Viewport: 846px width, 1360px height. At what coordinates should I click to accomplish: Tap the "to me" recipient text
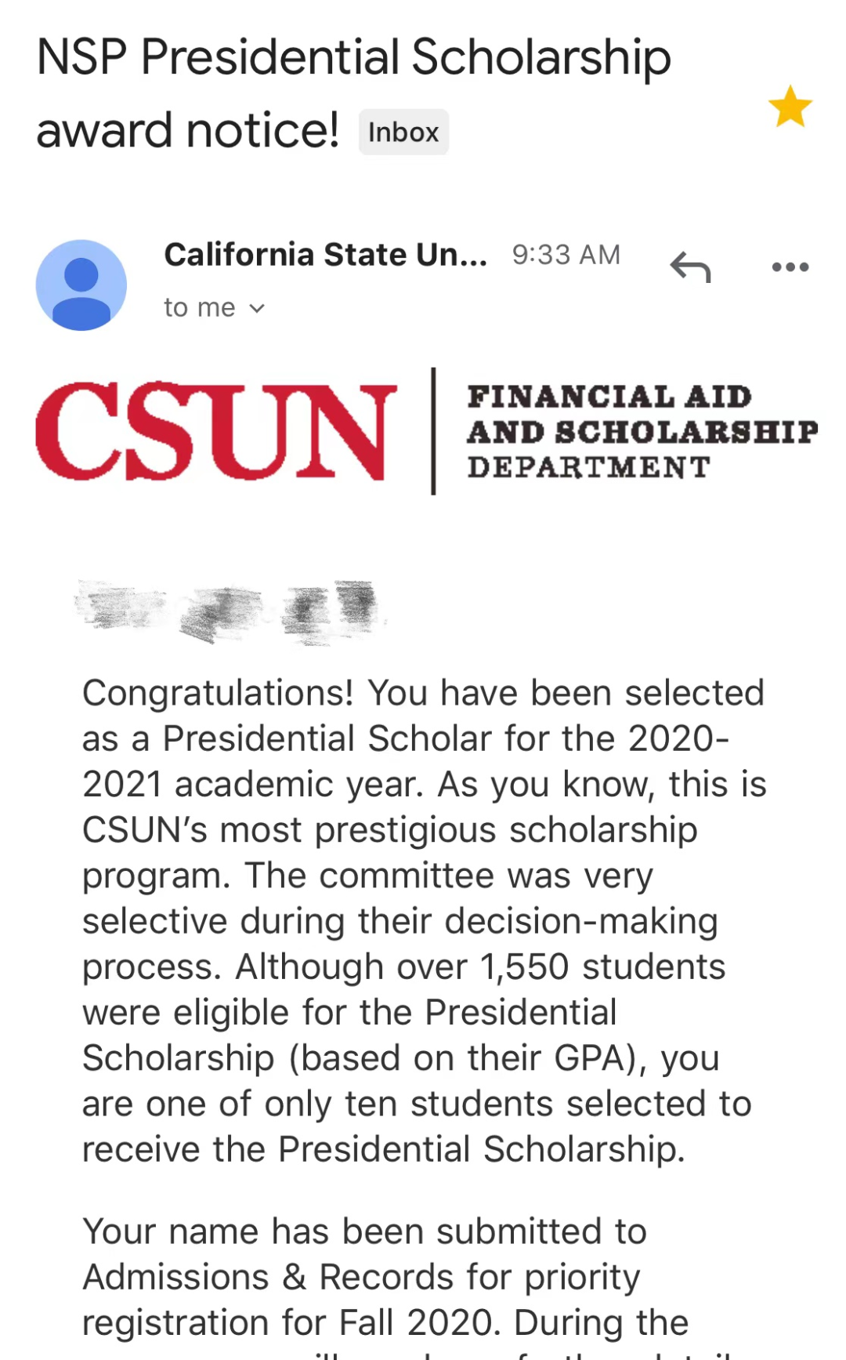(x=199, y=308)
